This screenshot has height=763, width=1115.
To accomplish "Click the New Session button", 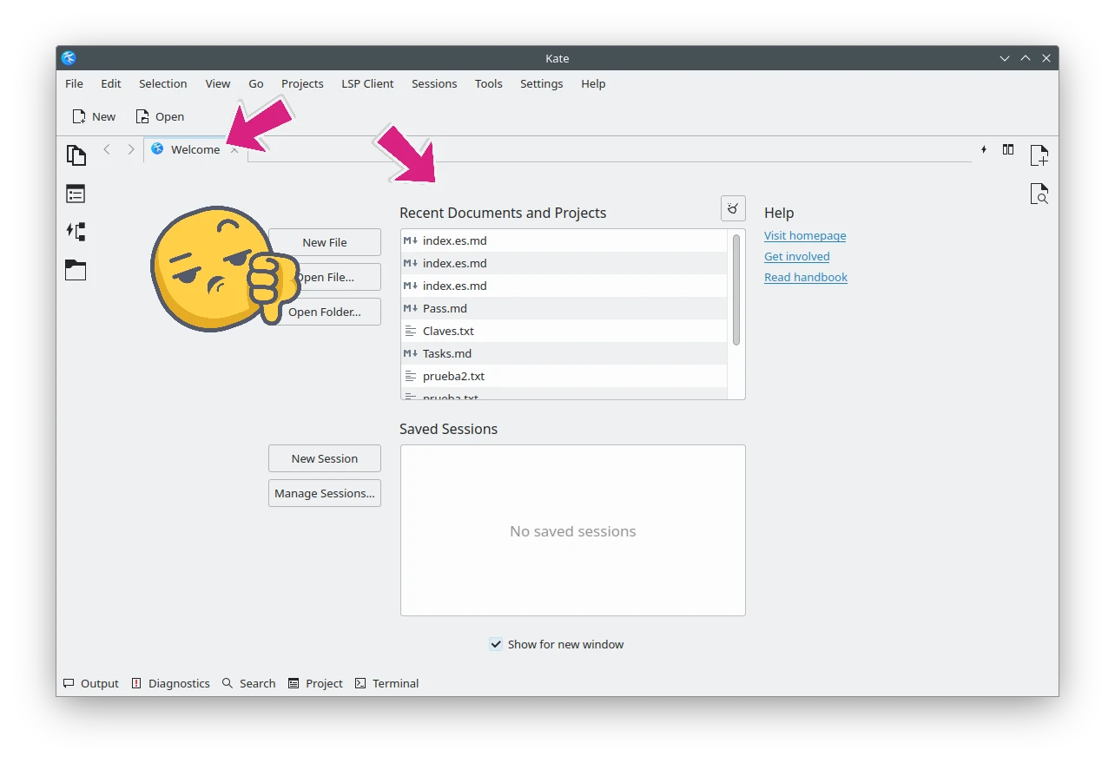I will [325, 458].
